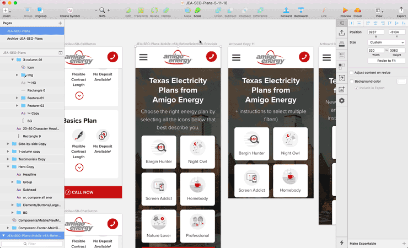Viewport: 408px width, 248px height.
Task: Select the Archive-JEA-SEO-Plans page
Action: [x=32, y=39]
